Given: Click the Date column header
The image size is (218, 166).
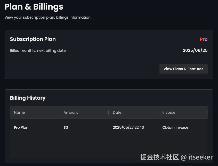Looking at the screenshot, I should (x=117, y=112).
